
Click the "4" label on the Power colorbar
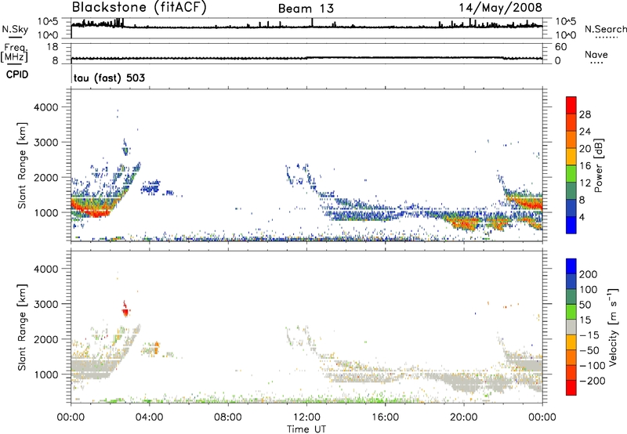coord(582,217)
